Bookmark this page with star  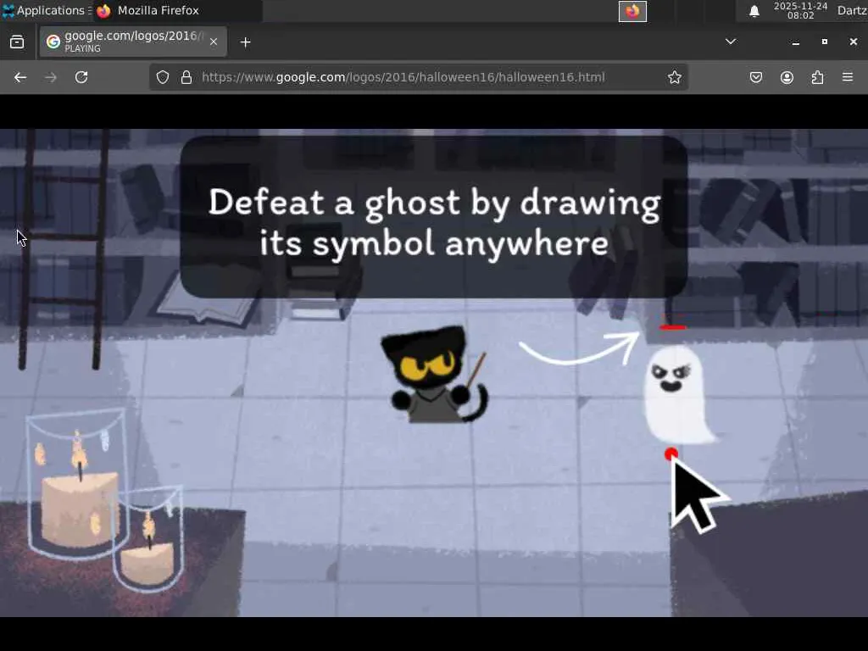pos(674,77)
